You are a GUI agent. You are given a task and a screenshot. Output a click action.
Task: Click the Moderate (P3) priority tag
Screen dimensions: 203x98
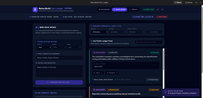point(113,90)
